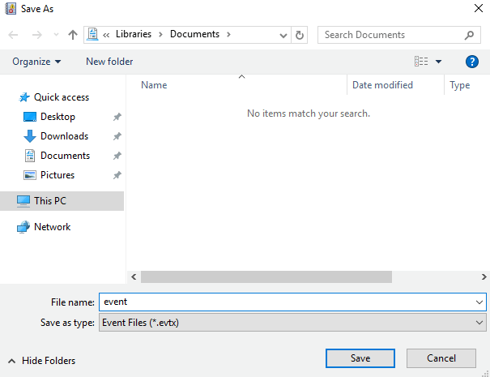Open the address bar history dropdown
490x377 pixels.
pos(283,36)
